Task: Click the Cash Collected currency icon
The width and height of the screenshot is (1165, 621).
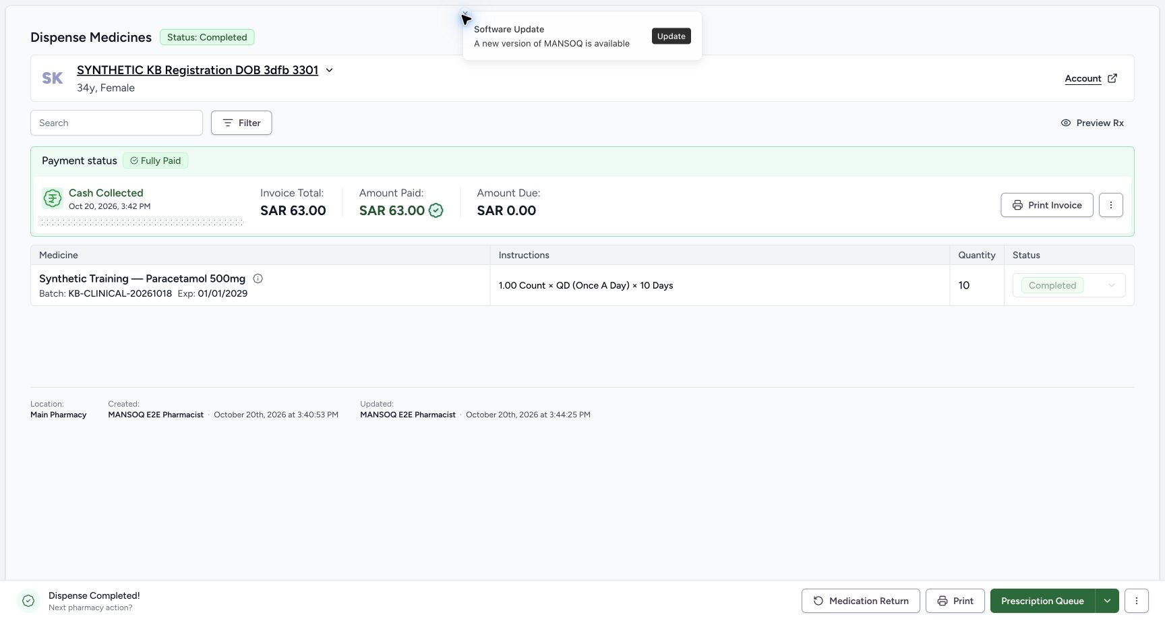Action: pyautogui.click(x=53, y=198)
